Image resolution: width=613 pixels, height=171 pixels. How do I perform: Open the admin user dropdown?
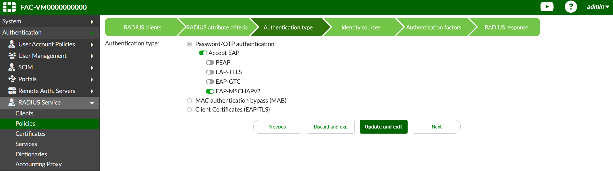tap(598, 7)
